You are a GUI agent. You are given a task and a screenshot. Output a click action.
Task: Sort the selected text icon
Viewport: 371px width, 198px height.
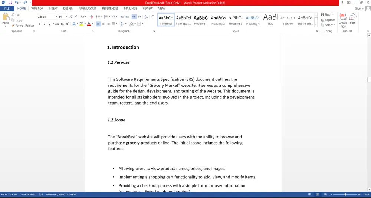click(x=146, y=17)
